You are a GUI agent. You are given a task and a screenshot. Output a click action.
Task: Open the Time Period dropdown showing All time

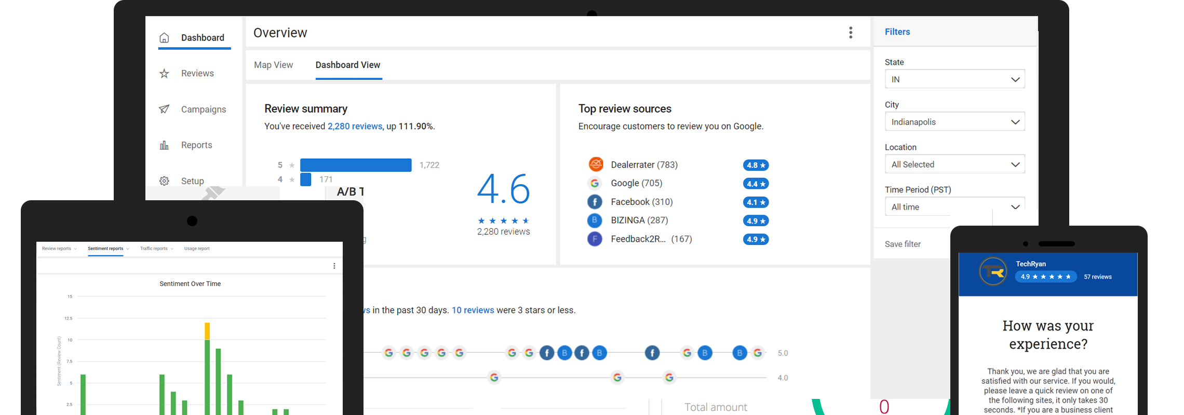[x=954, y=206]
